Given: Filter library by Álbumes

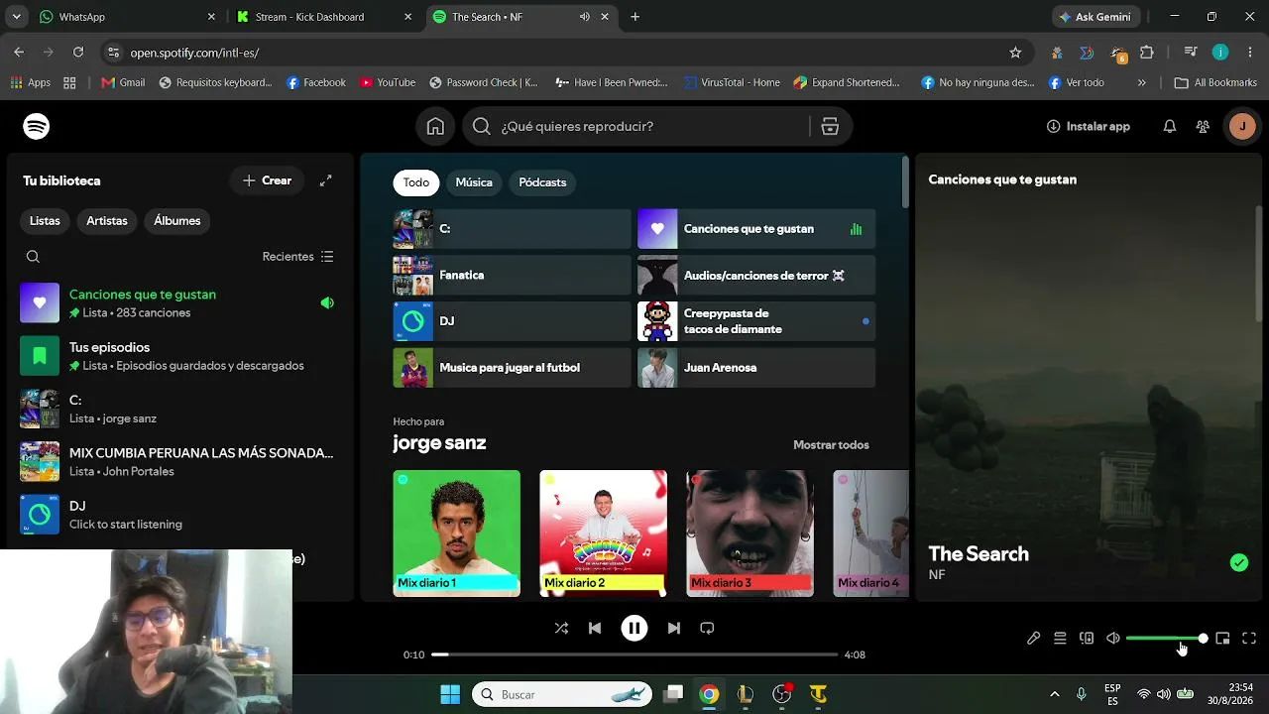Looking at the screenshot, I should click(x=177, y=221).
